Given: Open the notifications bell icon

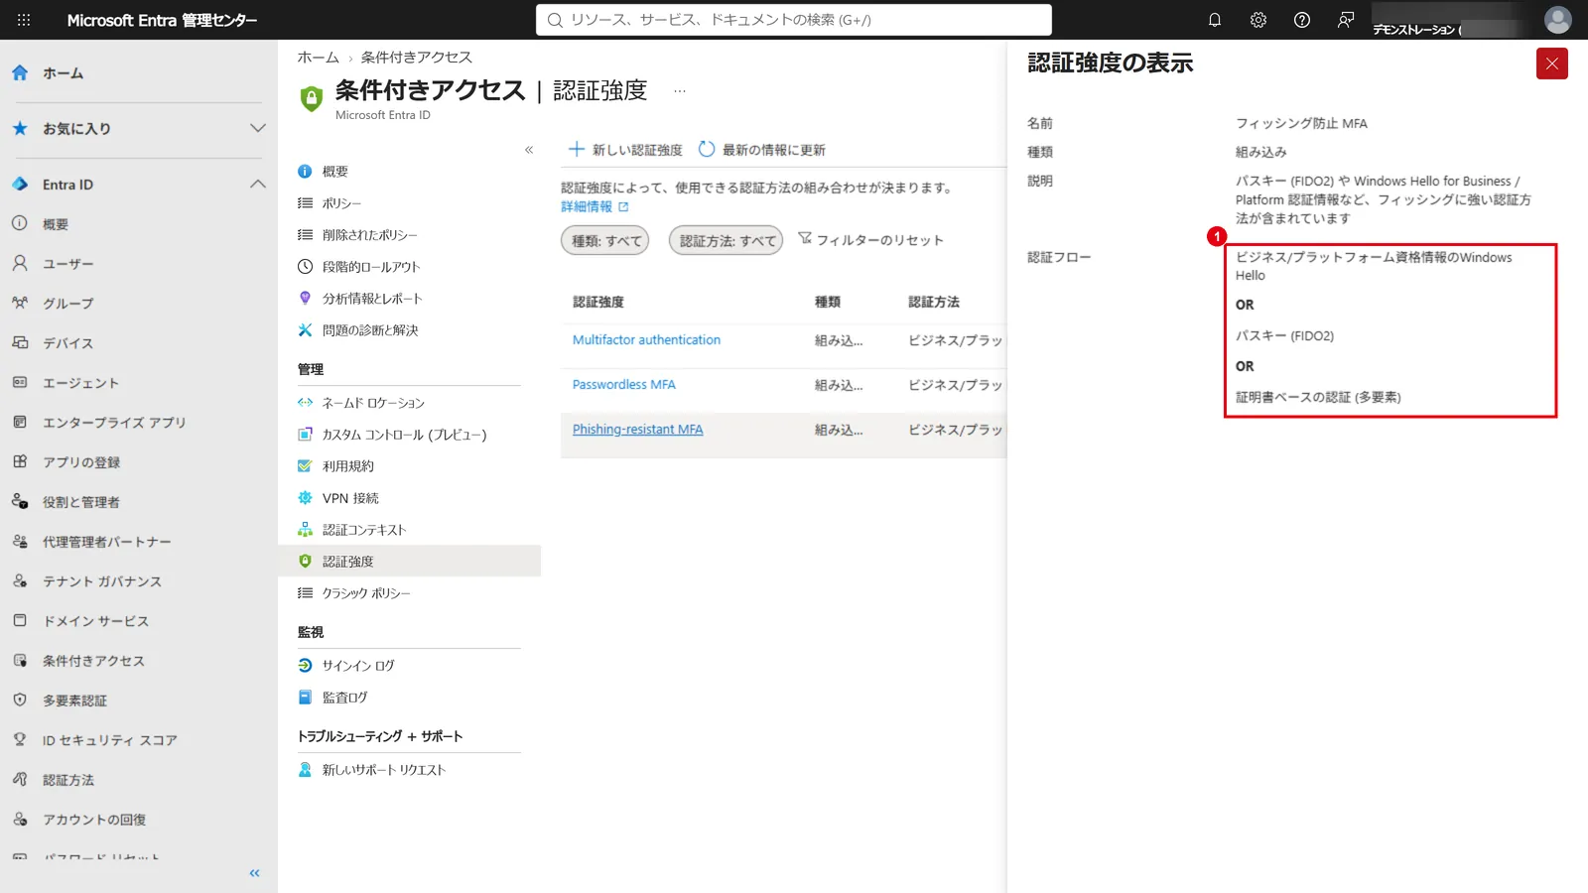Looking at the screenshot, I should click(x=1215, y=20).
